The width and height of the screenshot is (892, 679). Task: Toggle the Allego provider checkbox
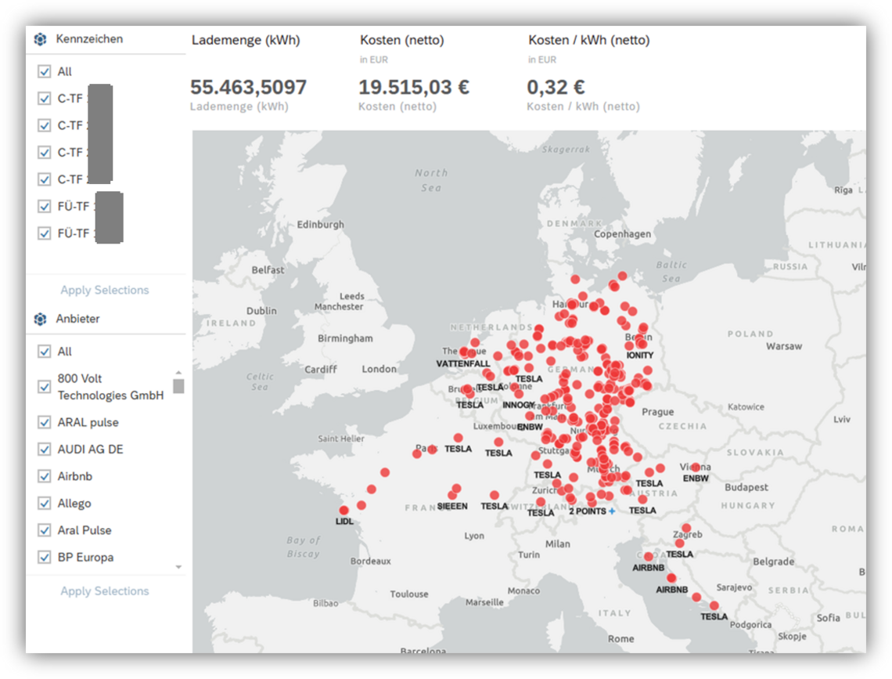44,503
